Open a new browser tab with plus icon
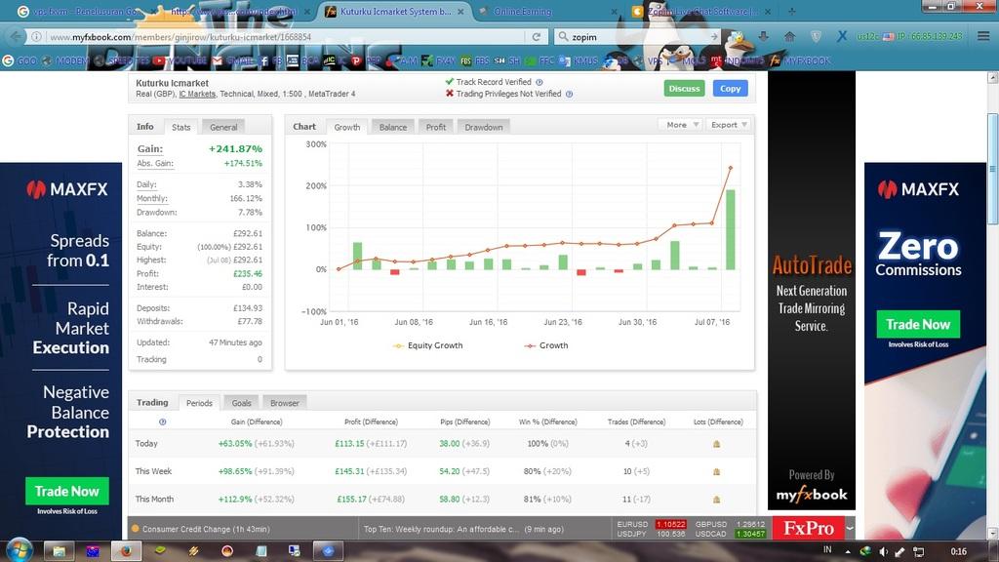 tap(792, 12)
